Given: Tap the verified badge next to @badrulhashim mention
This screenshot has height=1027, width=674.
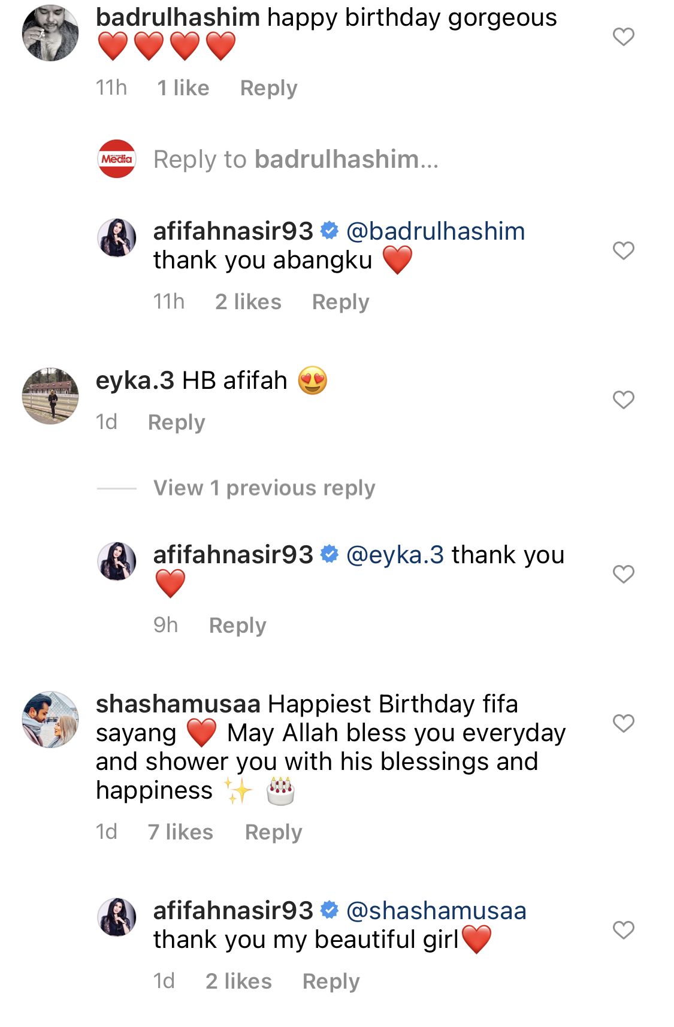Looking at the screenshot, I should click(330, 231).
